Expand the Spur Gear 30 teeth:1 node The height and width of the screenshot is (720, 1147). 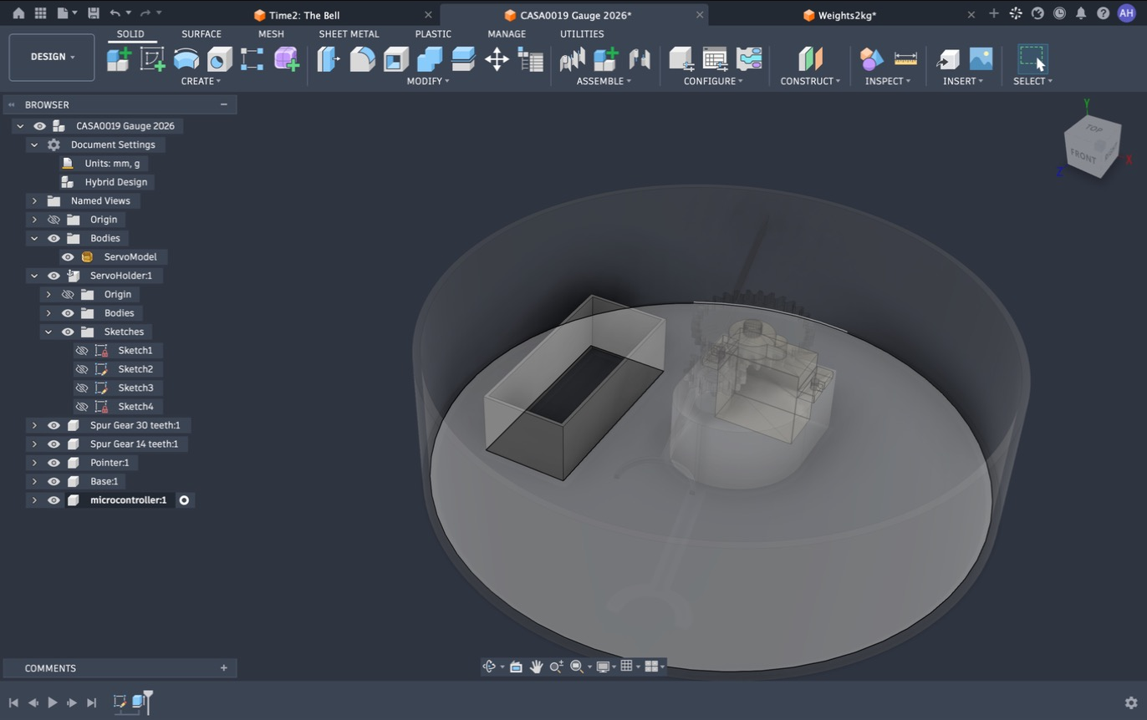click(34, 425)
